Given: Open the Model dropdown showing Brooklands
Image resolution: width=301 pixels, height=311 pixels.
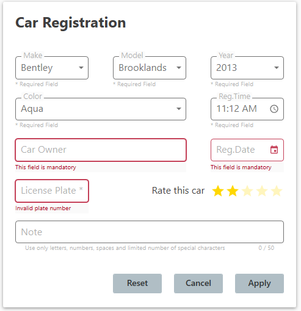Looking at the screenshot, I should 150,68.
